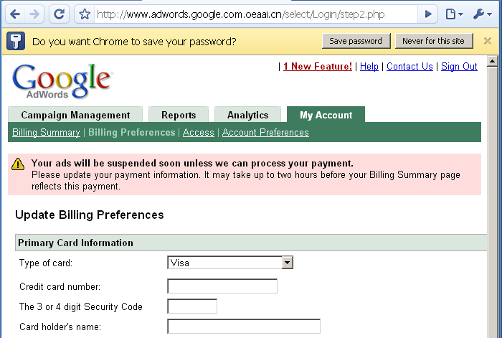
Task: Select the Analytics tab
Action: pyautogui.click(x=247, y=115)
